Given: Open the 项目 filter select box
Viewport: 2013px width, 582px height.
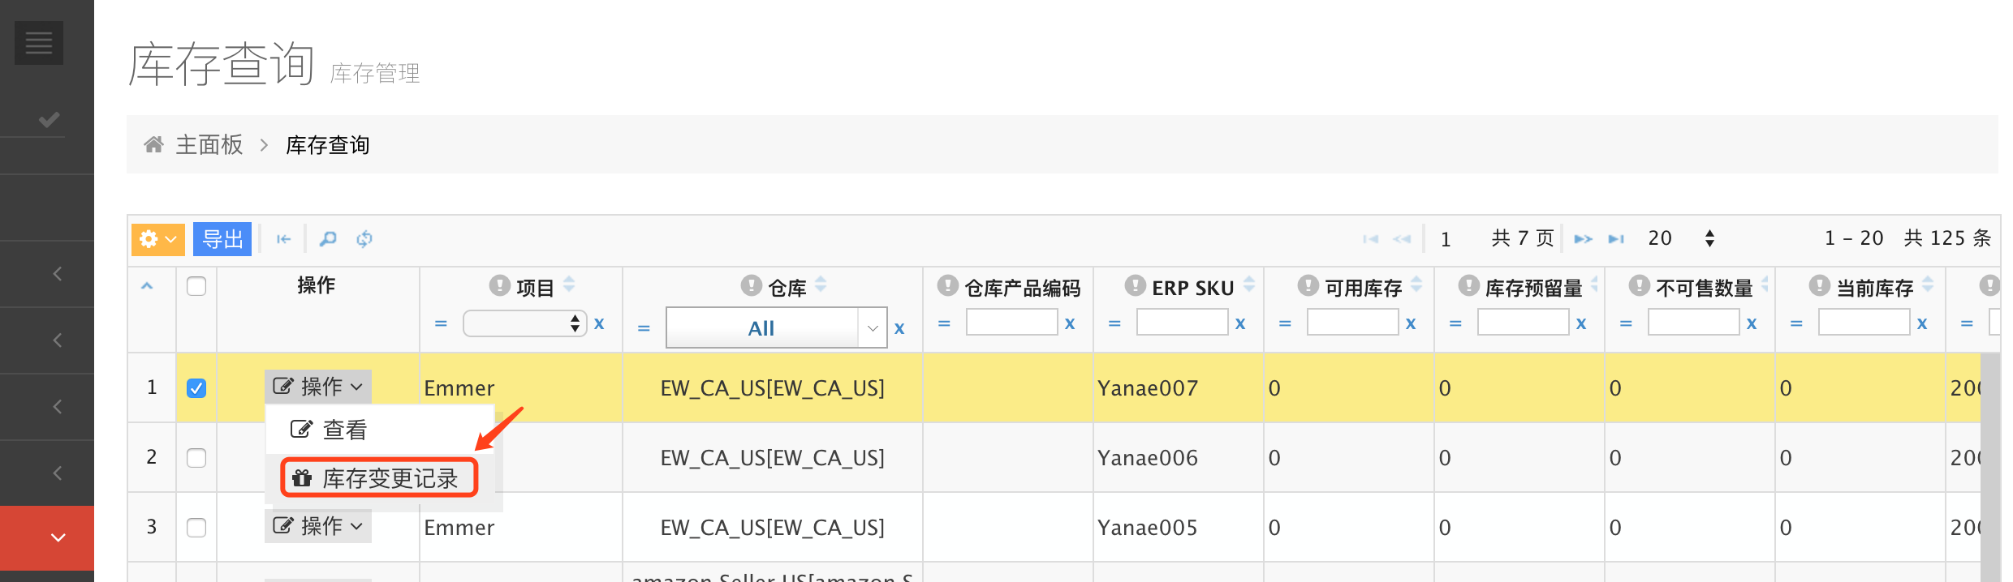Looking at the screenshot, I should (524, 323).
